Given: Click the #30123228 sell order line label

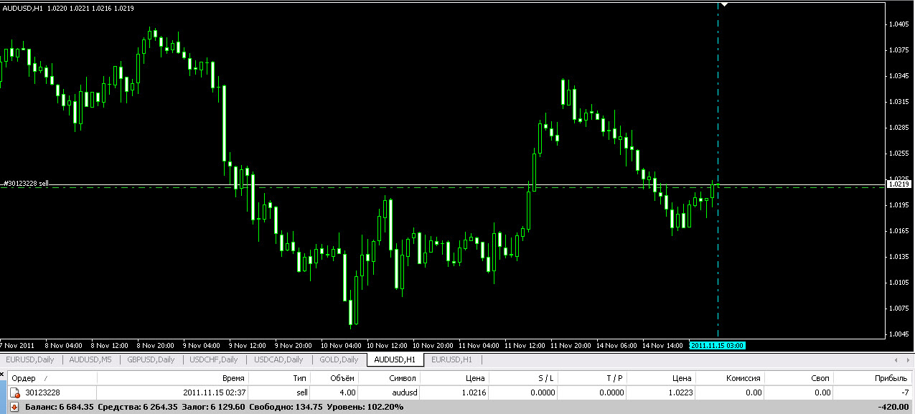Looking at the screenshot, I should pos(26,184).
